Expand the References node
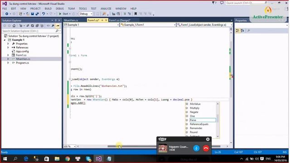The image size is (290, 163). pos(8,48)
